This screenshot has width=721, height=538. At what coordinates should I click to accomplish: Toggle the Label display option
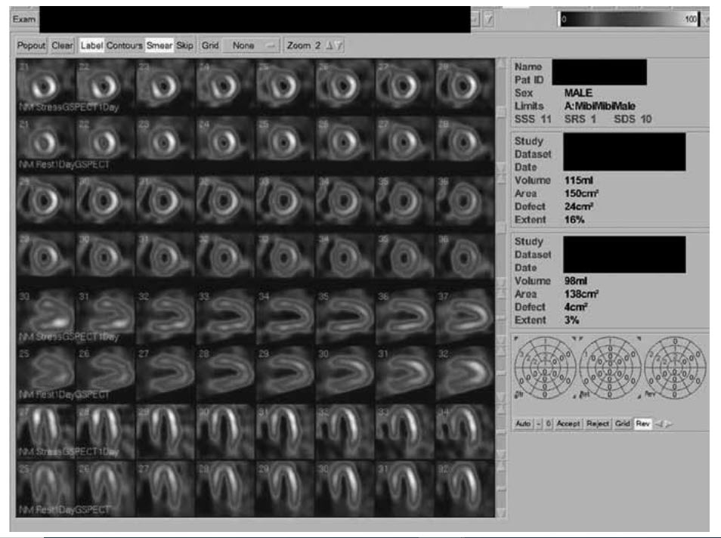point(91,45)
